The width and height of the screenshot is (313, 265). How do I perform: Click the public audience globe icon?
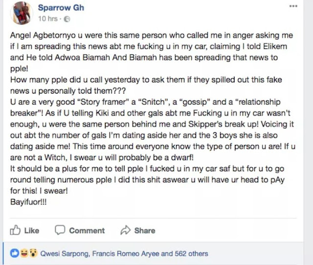(x=67, y=19)
